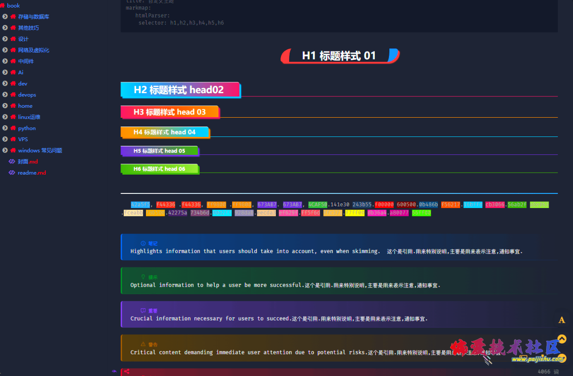The image size is (573, 376).
Task: Click the htmlParser: code line
Action: click(153, 15)
